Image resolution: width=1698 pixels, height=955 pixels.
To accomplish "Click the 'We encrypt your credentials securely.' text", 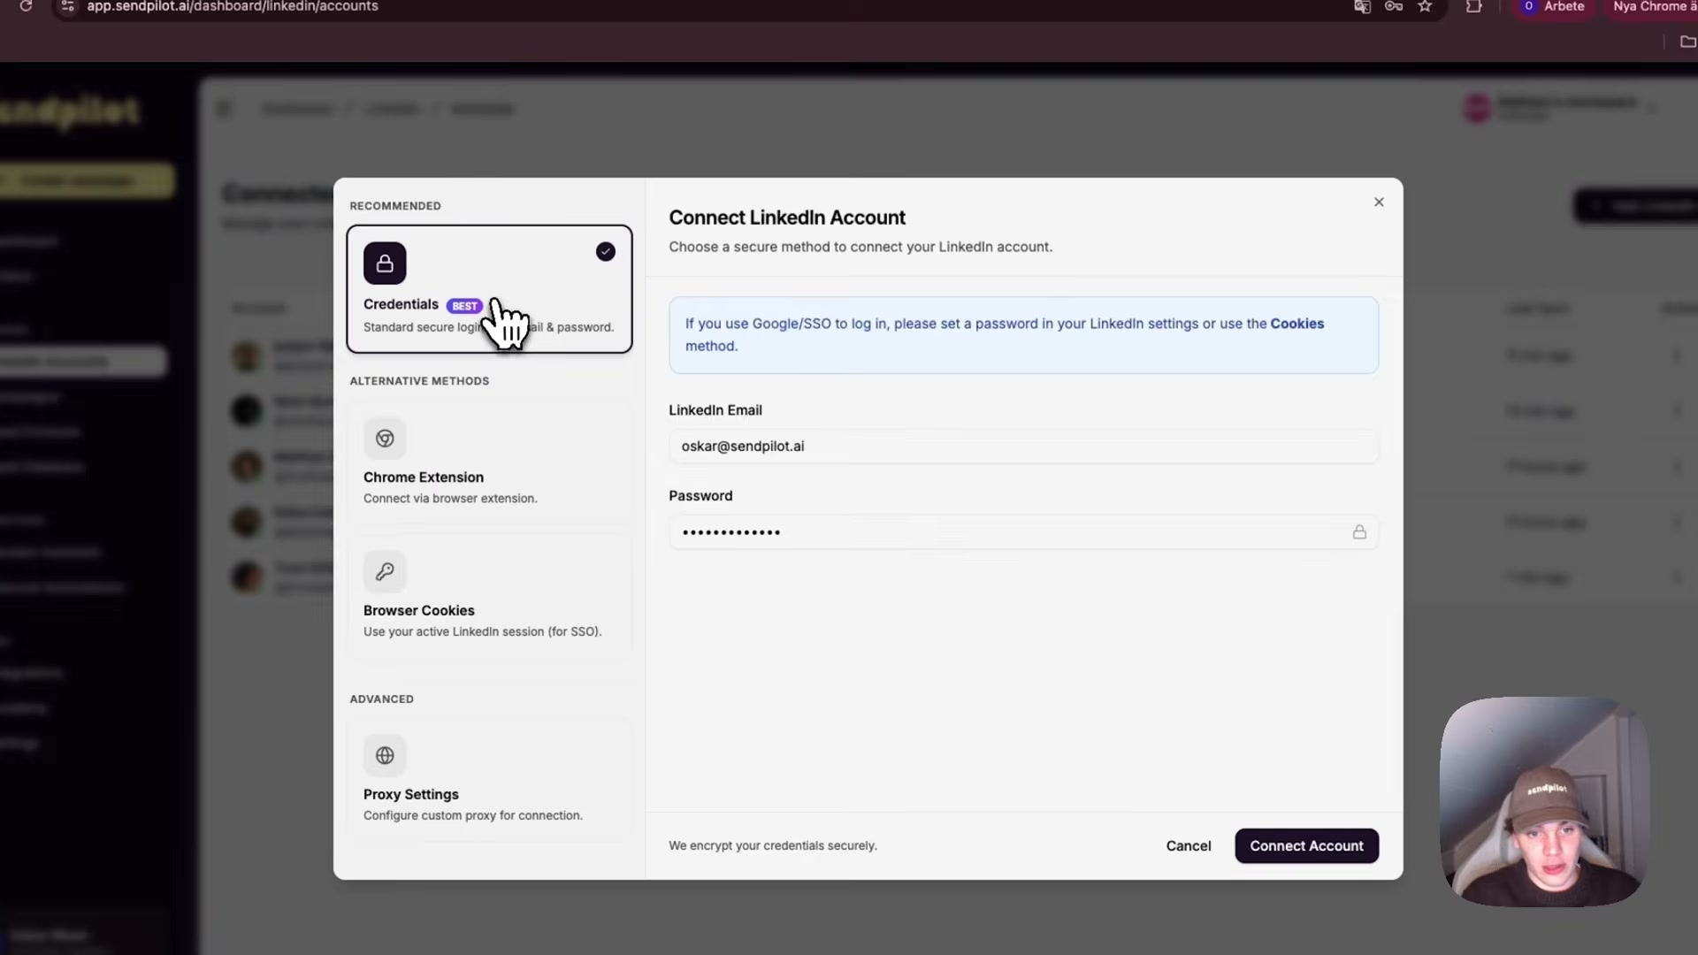I will click(x=773, y=846).
